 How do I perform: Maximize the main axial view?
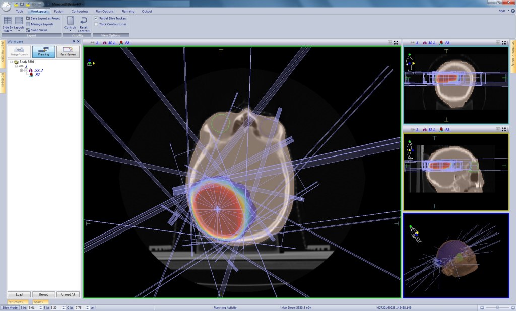[396, 43]
